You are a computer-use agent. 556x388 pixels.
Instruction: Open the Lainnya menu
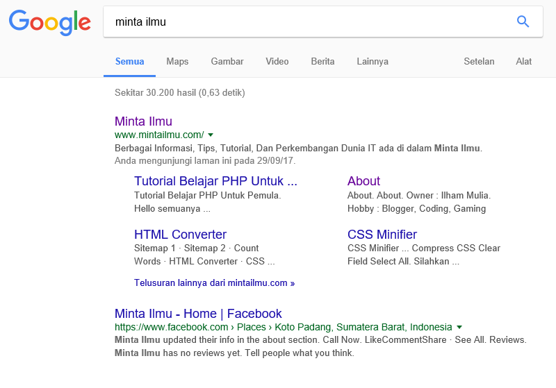tap(373, 61)
